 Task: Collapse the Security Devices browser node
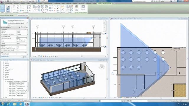point(3,79)
